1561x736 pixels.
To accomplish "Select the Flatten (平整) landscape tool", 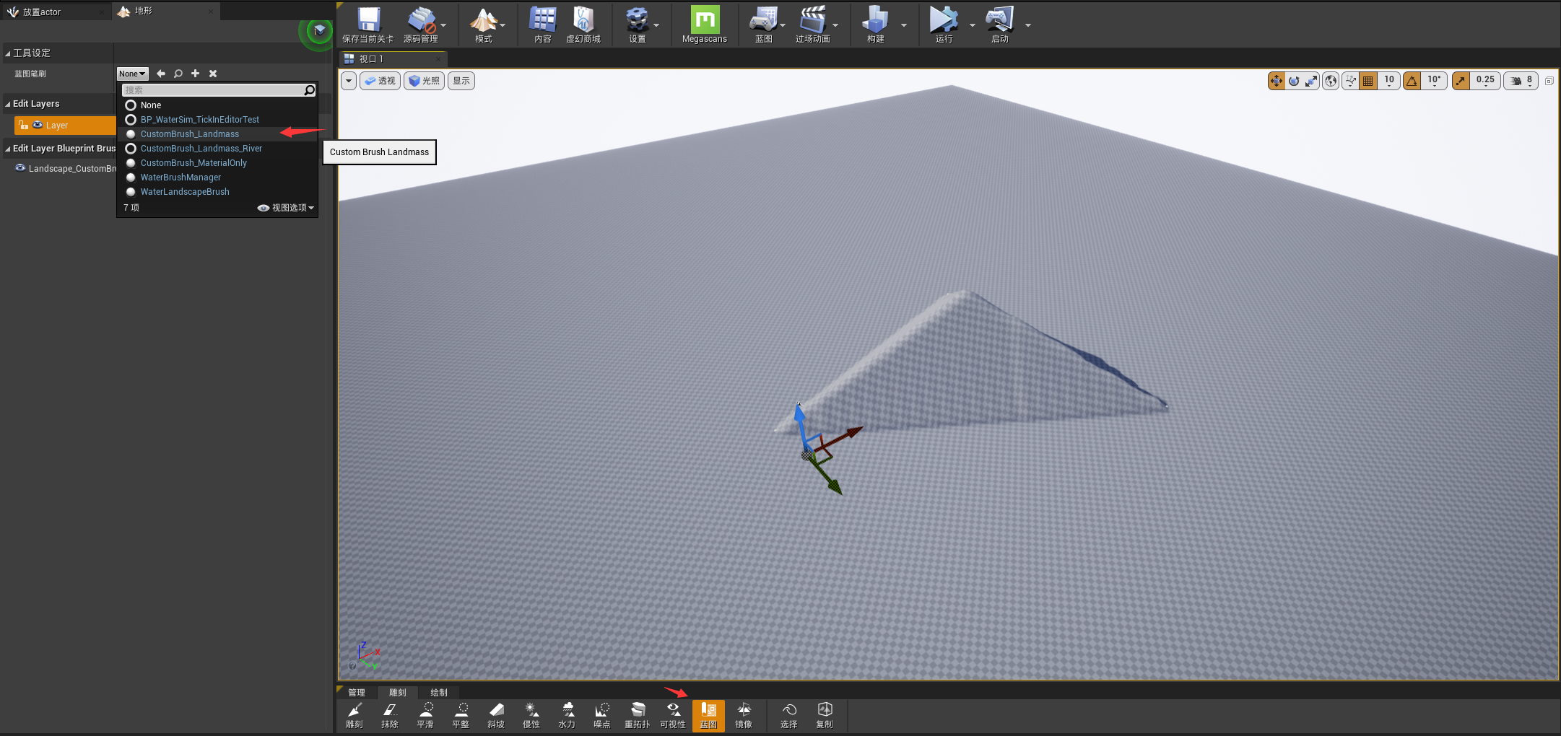I will tap(461, 716).
